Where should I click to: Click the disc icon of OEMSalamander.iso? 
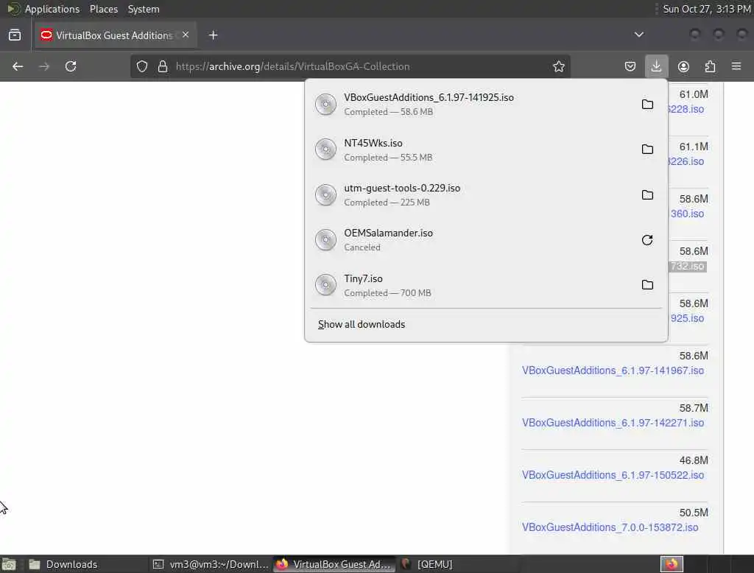(325, 239)
